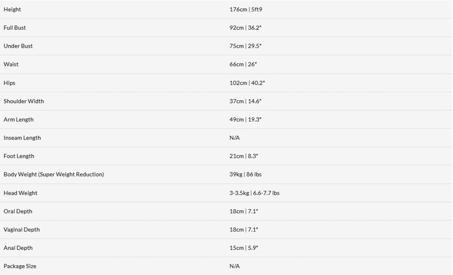Image resolution: width=453 pixels, height=275 pixels.
Task: Click the Full Bust label
Action: [15, 28]
